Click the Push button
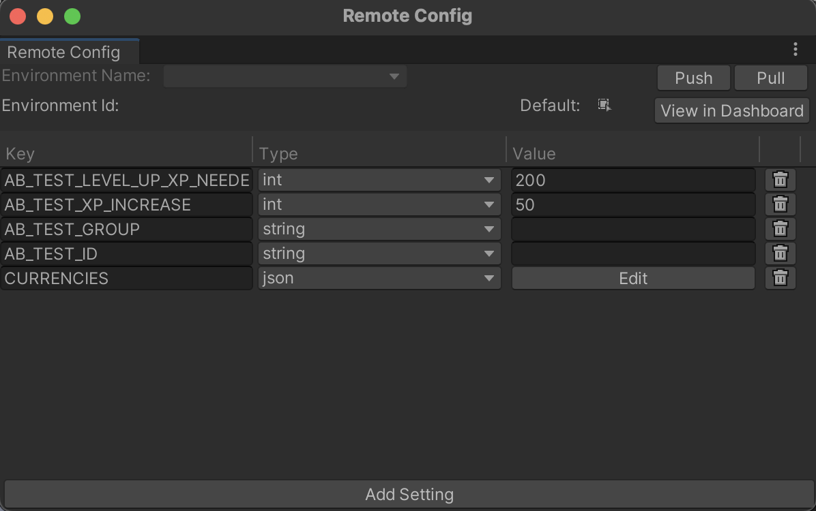816x511 pixels. (x=693, y=78)
